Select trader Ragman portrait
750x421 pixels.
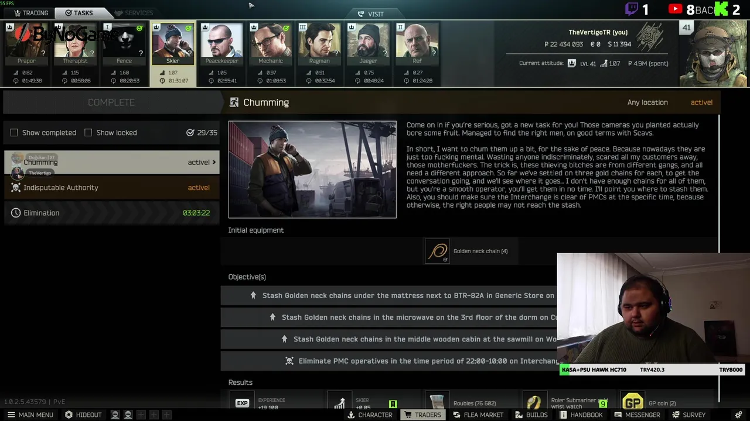point(319,44)
